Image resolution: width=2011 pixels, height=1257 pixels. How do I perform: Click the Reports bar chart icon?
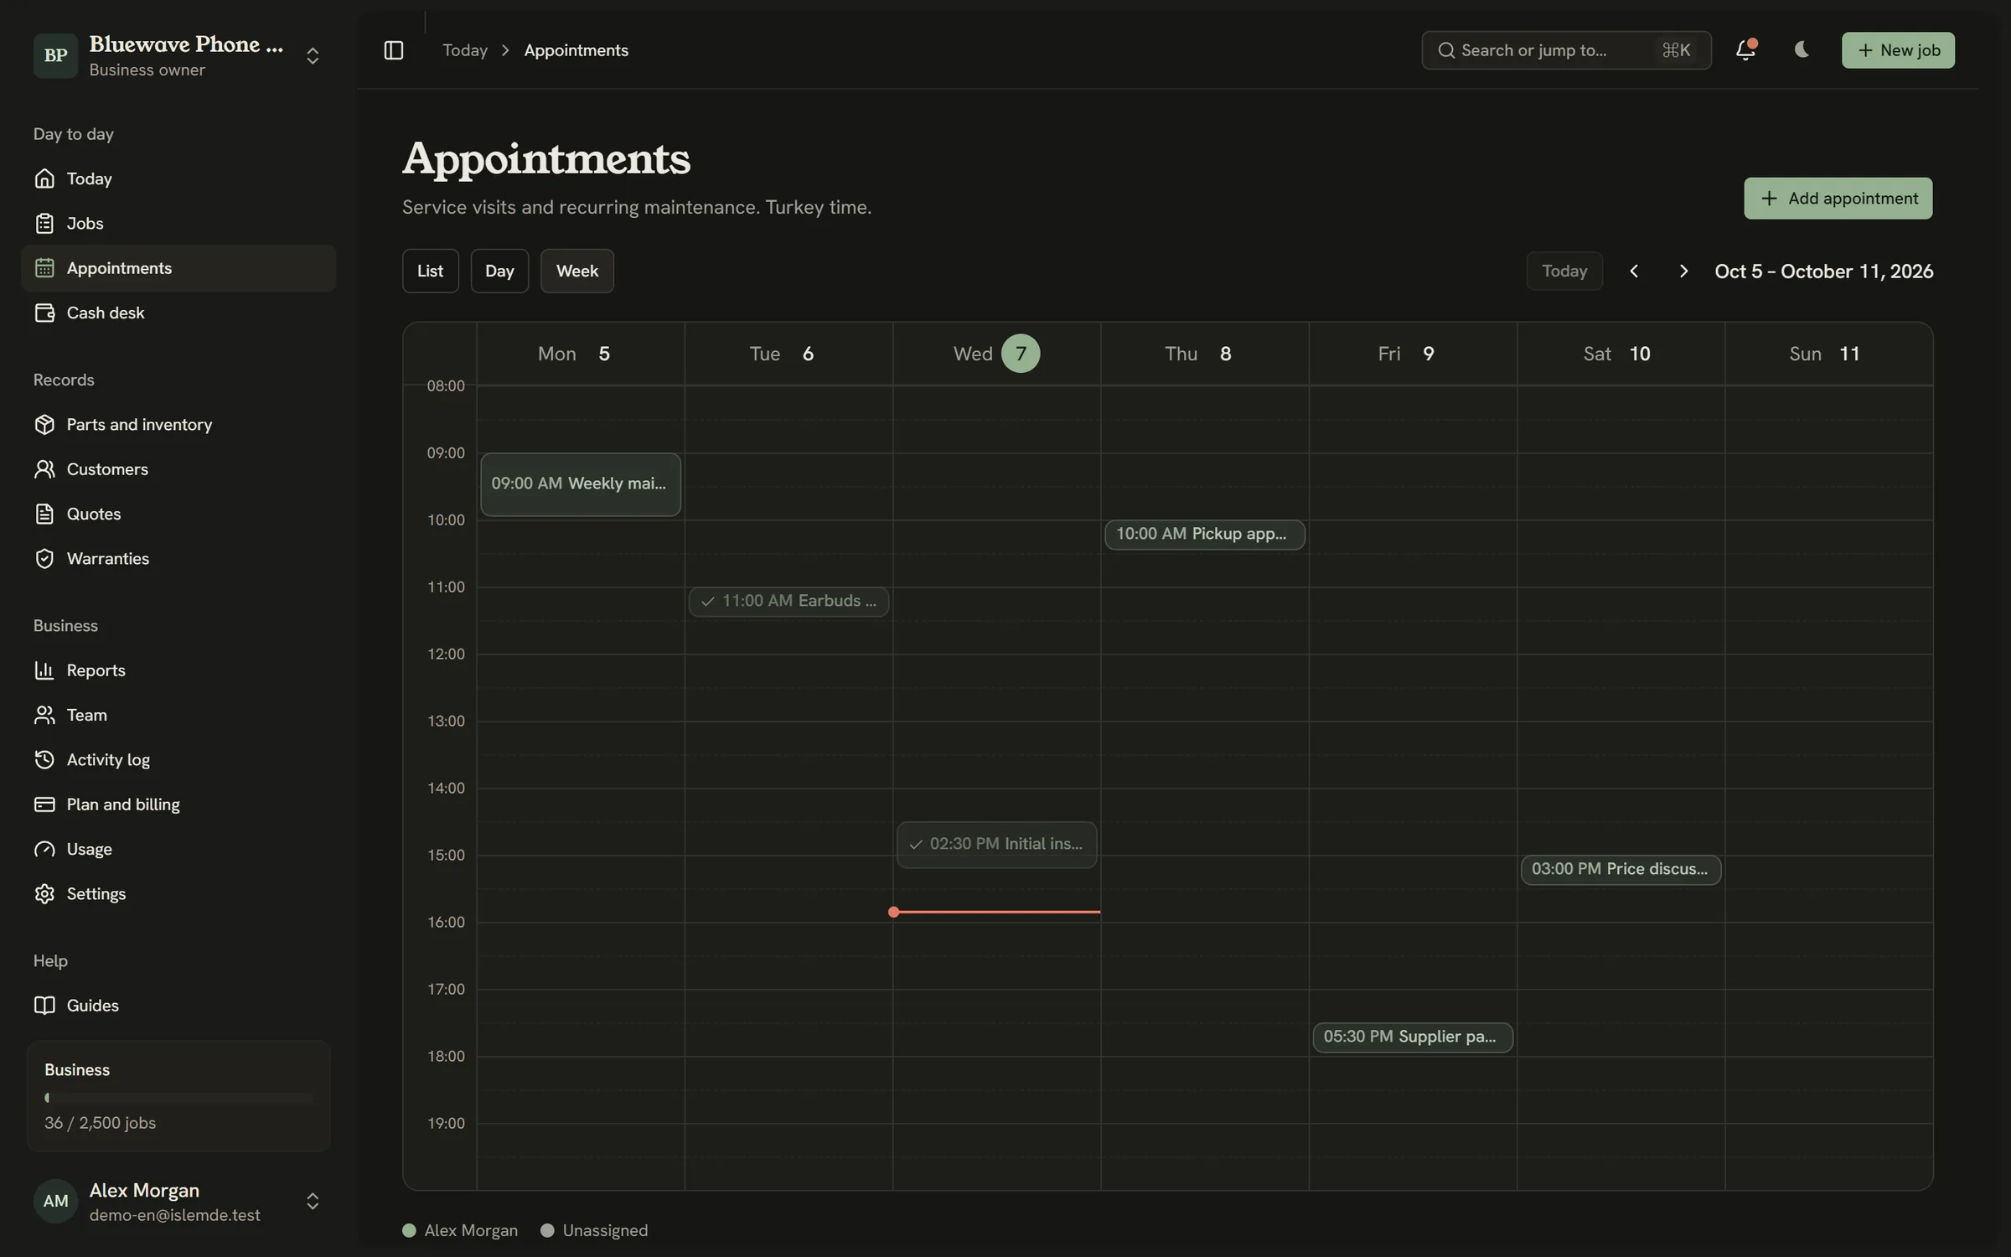click(x=44, y=670)
